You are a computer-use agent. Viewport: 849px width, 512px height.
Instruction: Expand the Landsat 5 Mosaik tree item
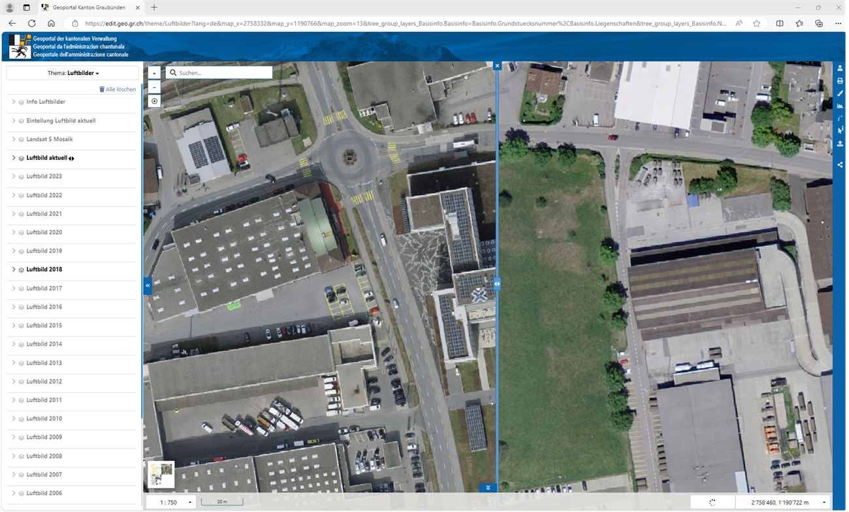tap(14, 139)
